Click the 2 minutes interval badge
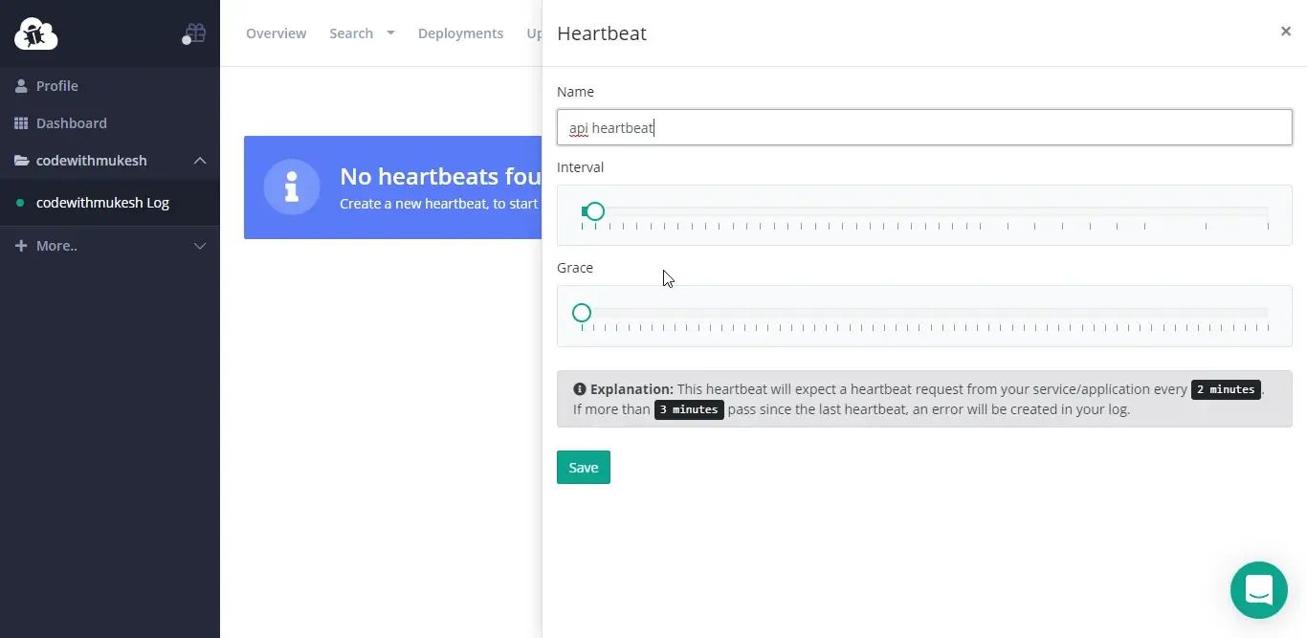 pos(1226,389)
